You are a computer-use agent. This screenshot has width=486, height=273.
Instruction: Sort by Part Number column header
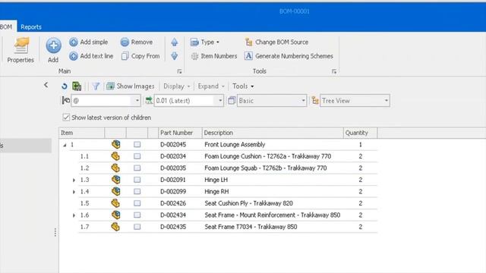[180, 133]
